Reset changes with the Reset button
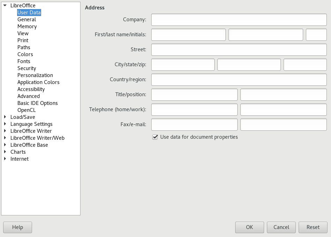Screen dimensions: 331x237 (313, 227)
